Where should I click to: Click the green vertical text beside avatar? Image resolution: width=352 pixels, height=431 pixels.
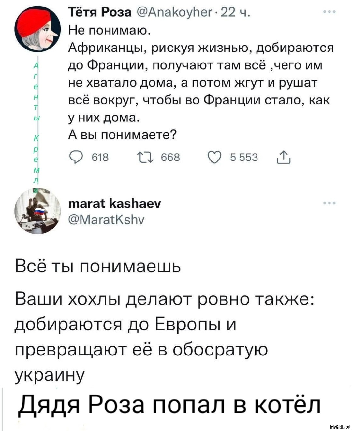(x=37, y=124)
